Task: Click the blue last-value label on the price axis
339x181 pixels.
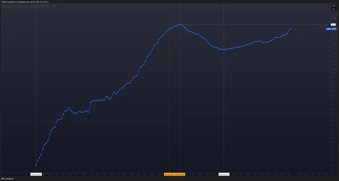Action: [x=331, y=29]
